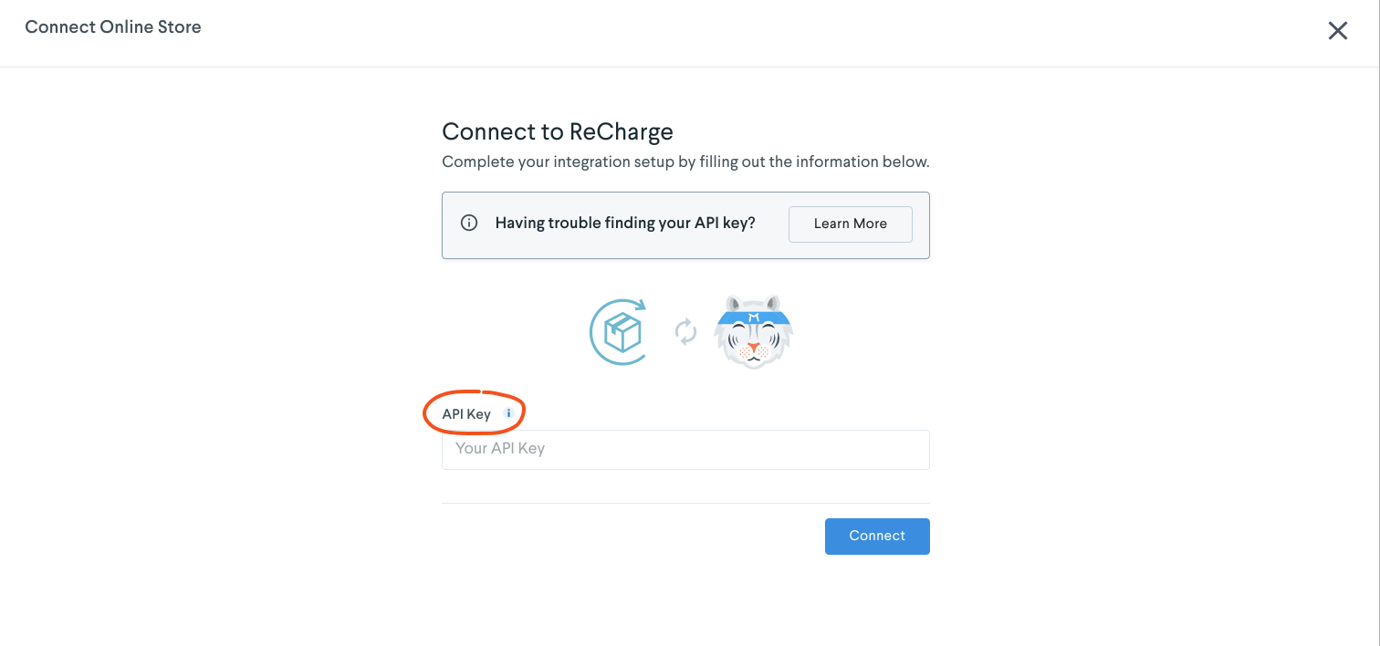Click the gray sync arrows icon

click(x=686, y=333)
